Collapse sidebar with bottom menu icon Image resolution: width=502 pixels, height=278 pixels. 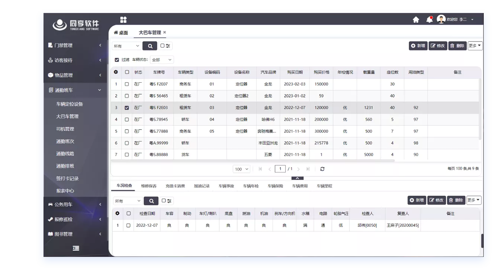pyautogui.click(x=75, y=248)
